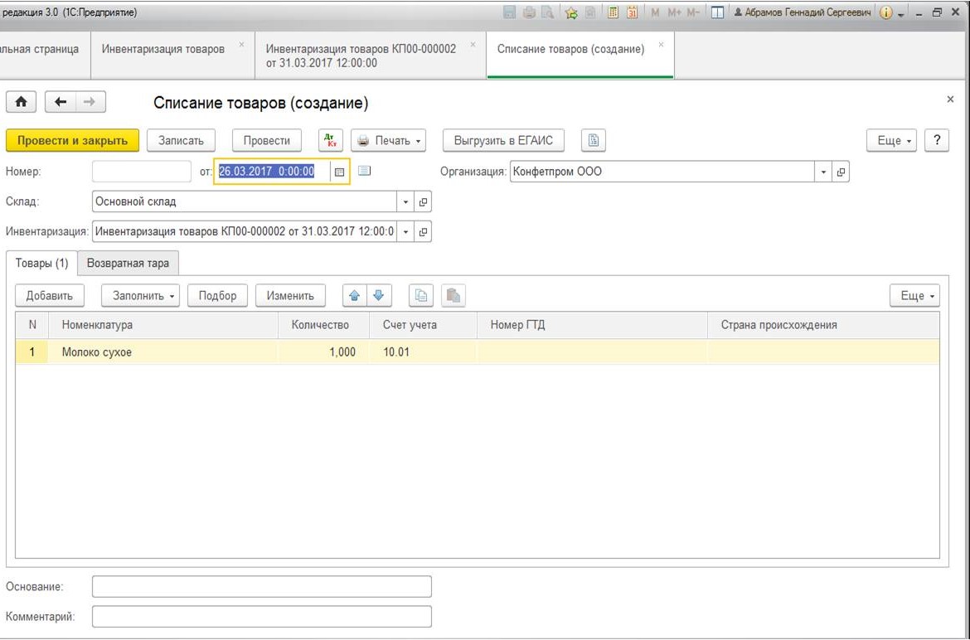The width and height of the screenshot is (970, 640).
Task: Expand the Склад dropdown list
Action: [405, 201]
